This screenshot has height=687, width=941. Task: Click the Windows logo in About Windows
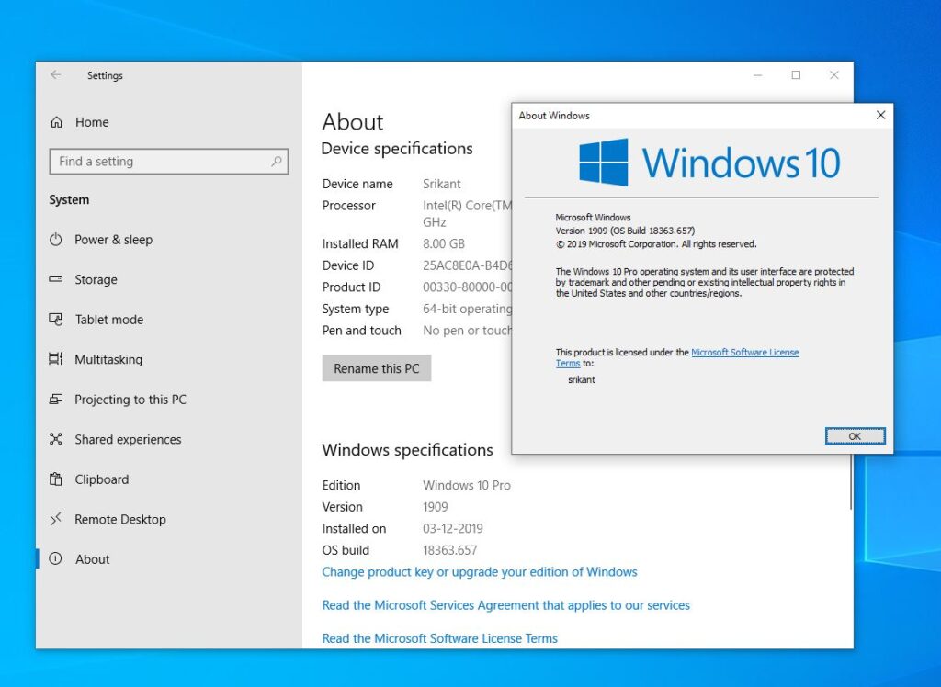point(604,163)
